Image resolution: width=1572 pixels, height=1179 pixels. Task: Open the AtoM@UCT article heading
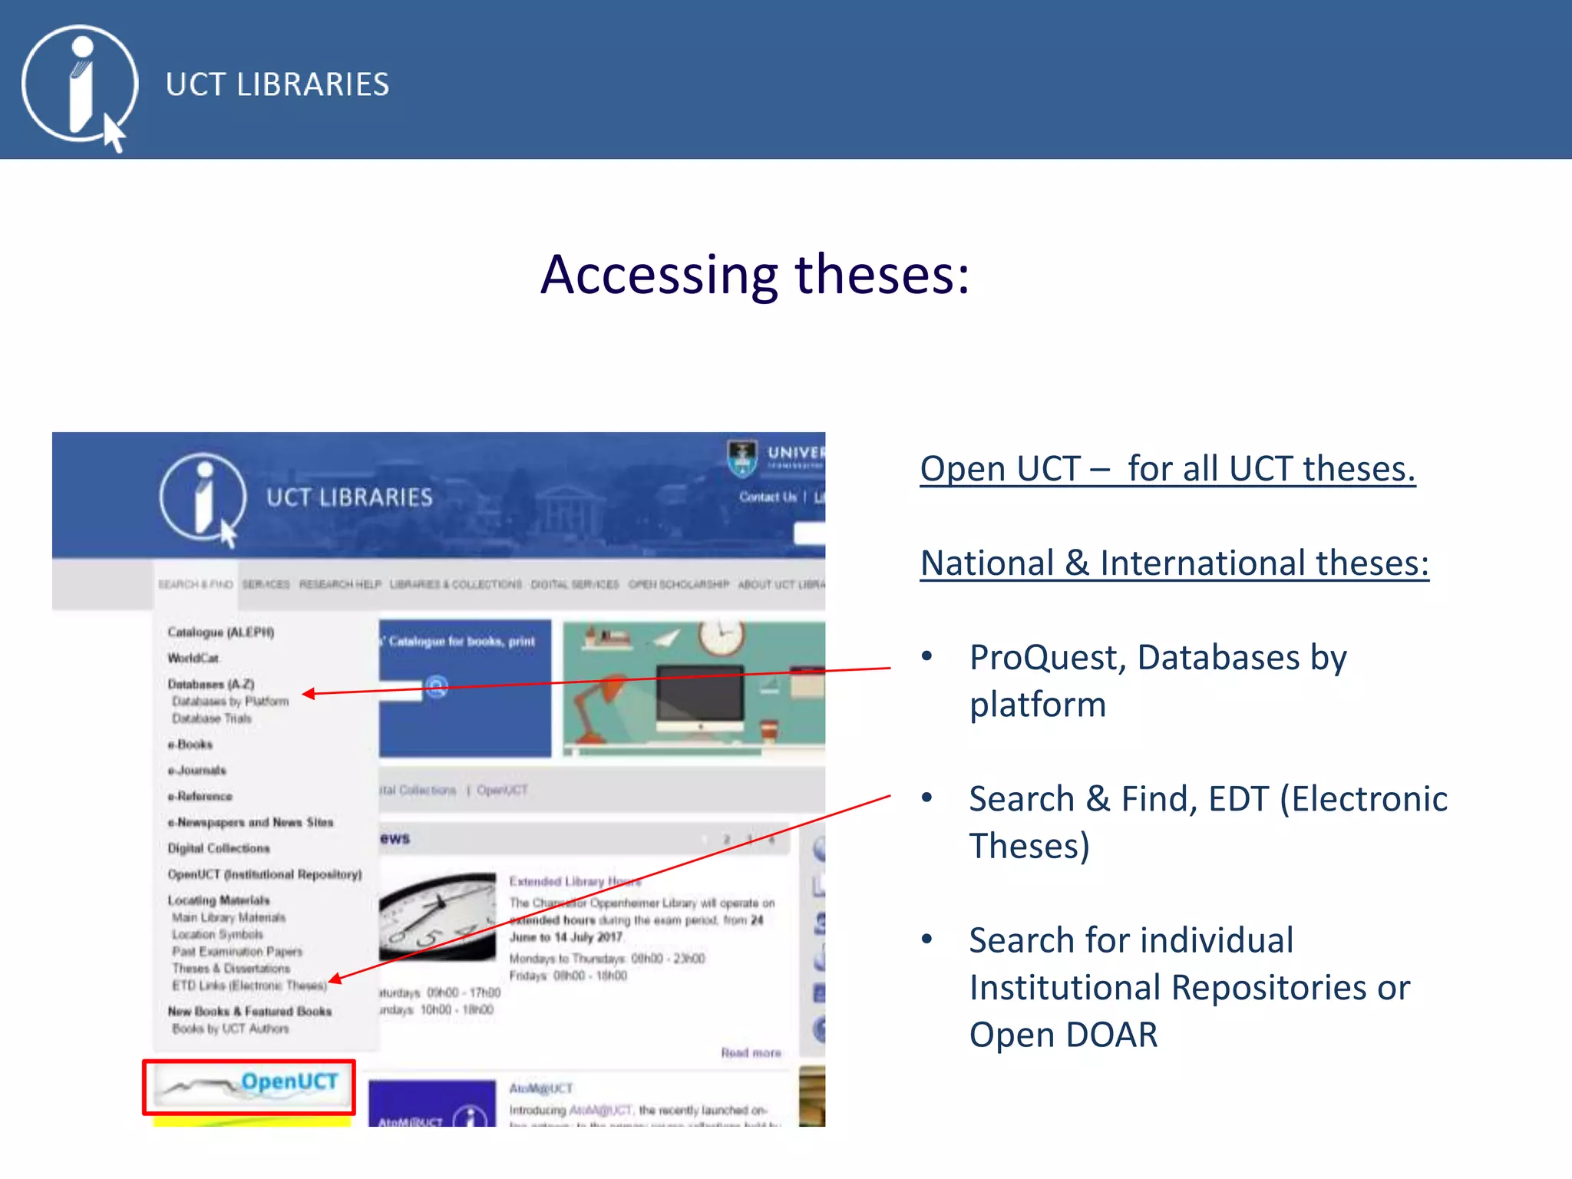pyautogui.click(x=541, y=1088)
